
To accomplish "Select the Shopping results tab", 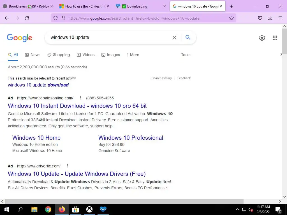I will click(59, 55).
